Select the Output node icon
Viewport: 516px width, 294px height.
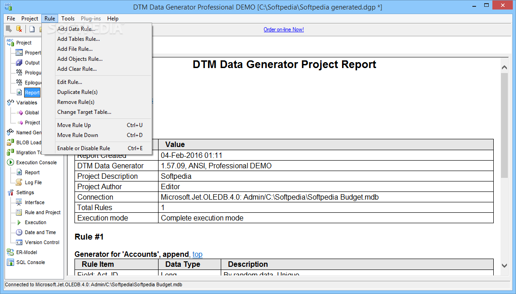20,63
